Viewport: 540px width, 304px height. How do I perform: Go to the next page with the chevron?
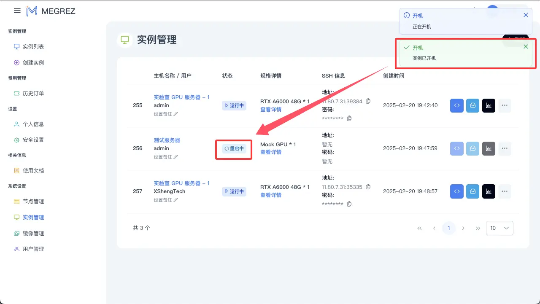point(463,228)
